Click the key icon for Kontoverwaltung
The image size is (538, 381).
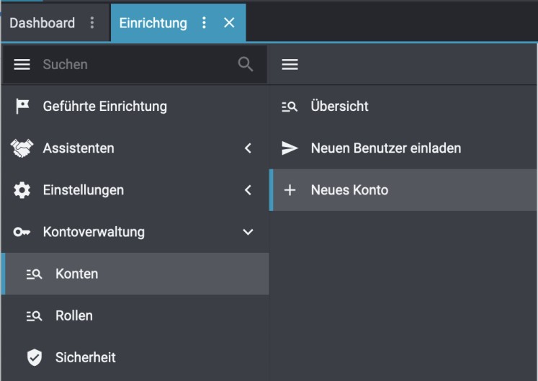tap(22, 232)
